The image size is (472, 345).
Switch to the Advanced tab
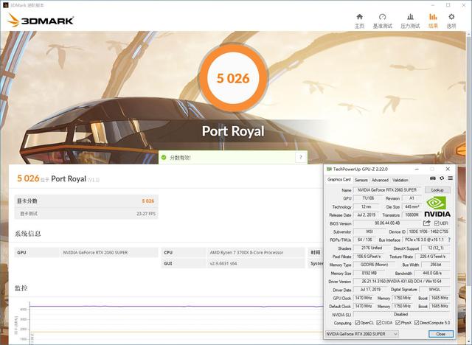point(380,179)
